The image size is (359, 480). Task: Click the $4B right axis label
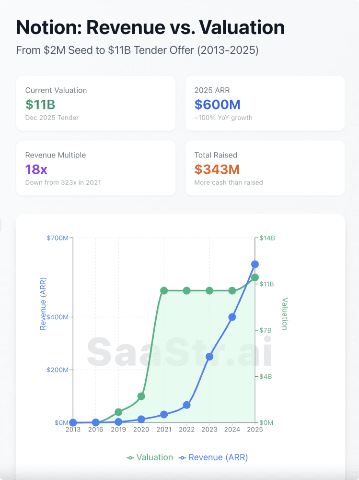pyautogui.click(x=266, y=376)
